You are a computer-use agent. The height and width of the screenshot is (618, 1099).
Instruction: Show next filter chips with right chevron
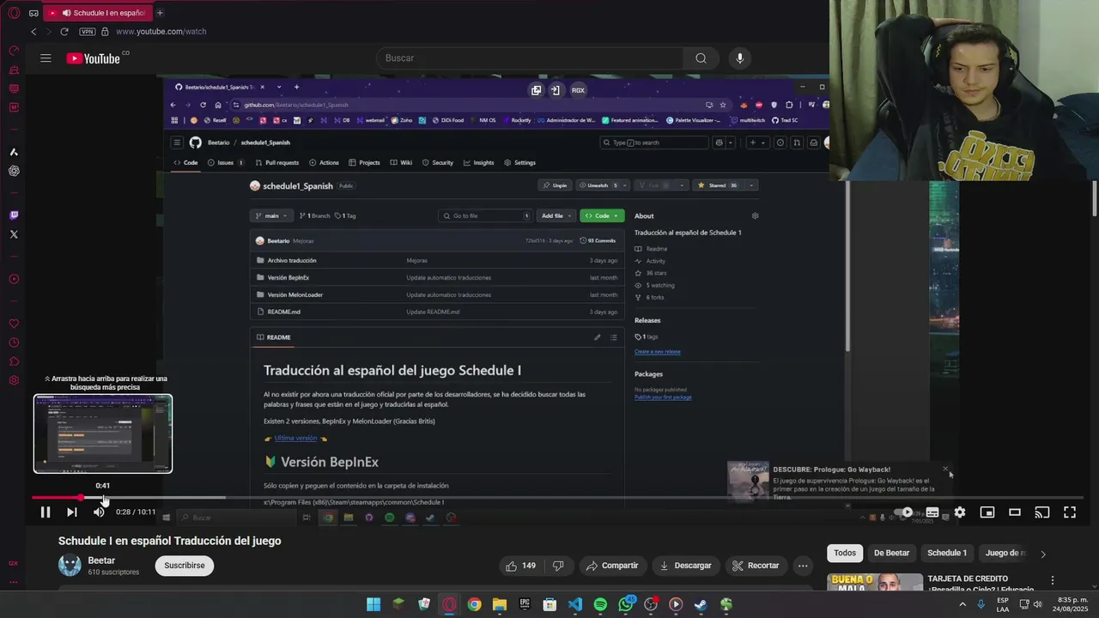coord(1043,554)
